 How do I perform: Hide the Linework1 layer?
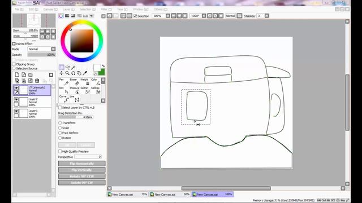point(16,88)
